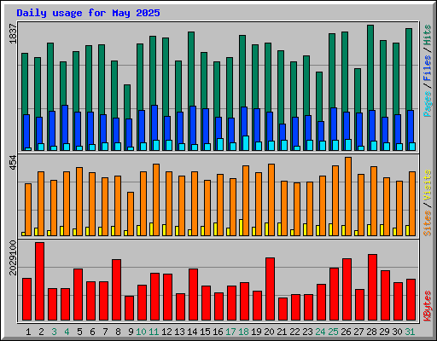Click the cyan pages bar for day 16

click(x=220, y=144)
